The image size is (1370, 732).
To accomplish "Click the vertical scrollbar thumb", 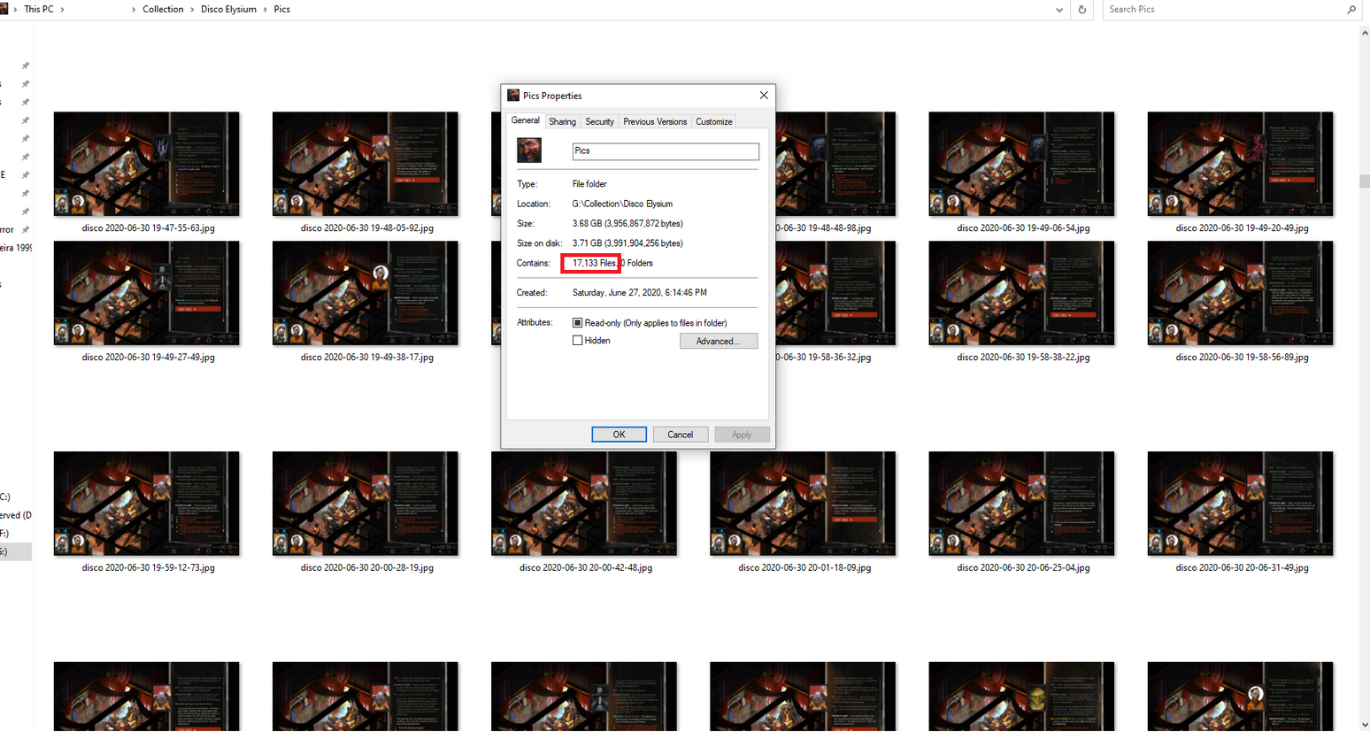I will (1364, 181).
